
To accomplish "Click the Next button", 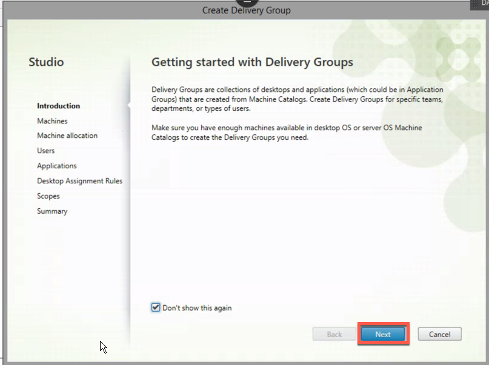I will coord(383,334).
